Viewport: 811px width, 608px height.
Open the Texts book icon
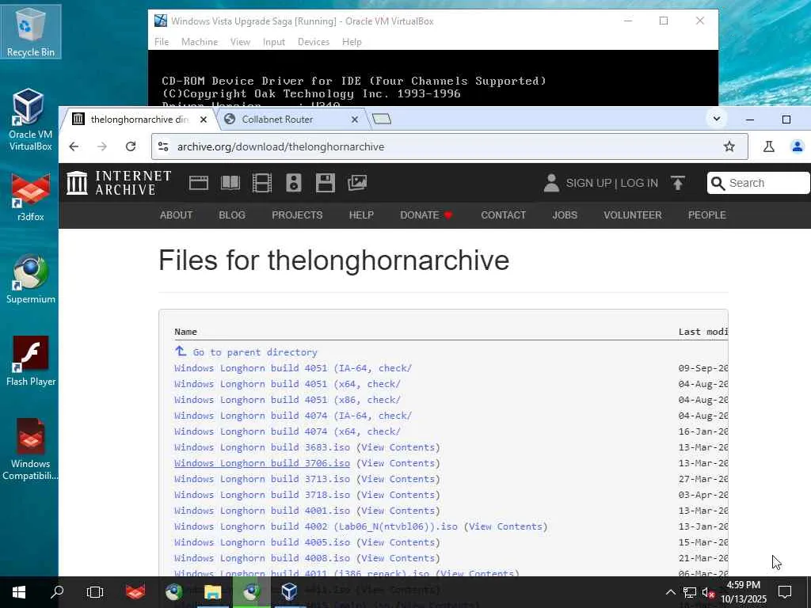coord(230,183)
